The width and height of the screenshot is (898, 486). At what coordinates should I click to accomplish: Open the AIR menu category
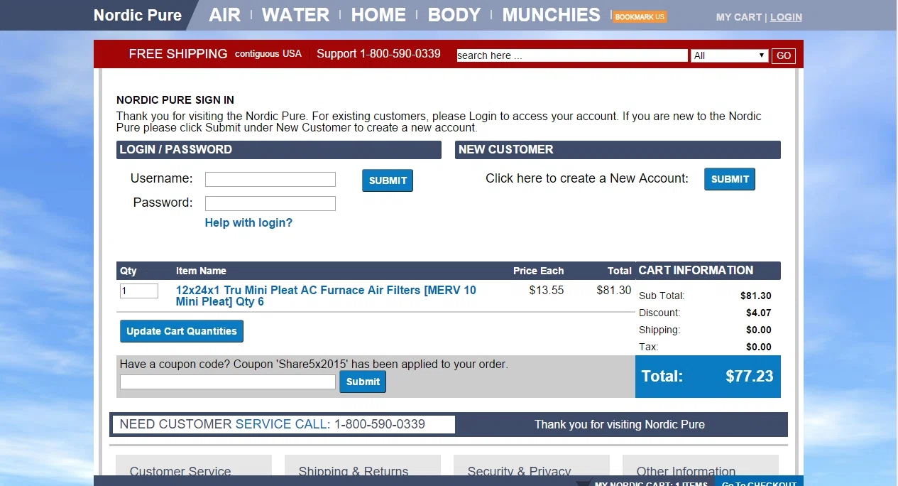pyautogui.click(x=224, y=15)
